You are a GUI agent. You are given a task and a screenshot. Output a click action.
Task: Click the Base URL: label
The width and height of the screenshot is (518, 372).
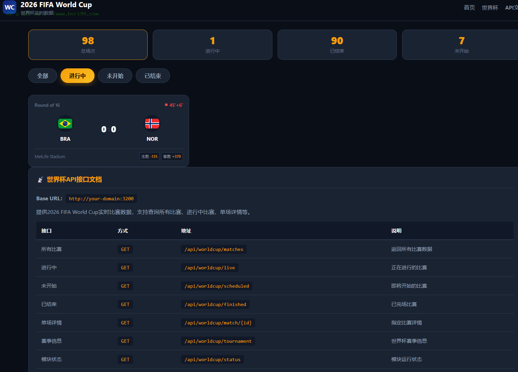(x=49, y=199)
